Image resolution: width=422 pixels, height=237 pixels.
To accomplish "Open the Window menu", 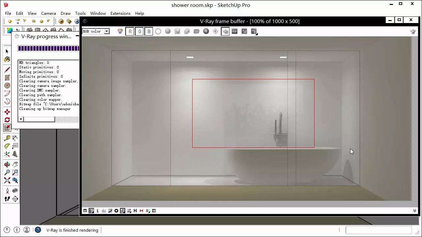I will tap(98, 13).
